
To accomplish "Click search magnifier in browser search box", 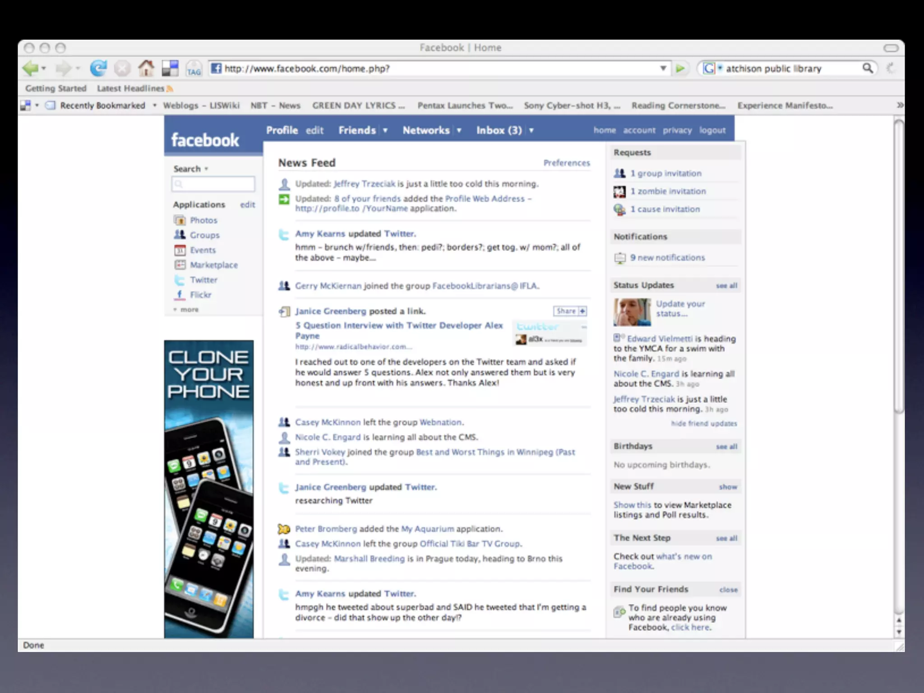I will (867, 68).
